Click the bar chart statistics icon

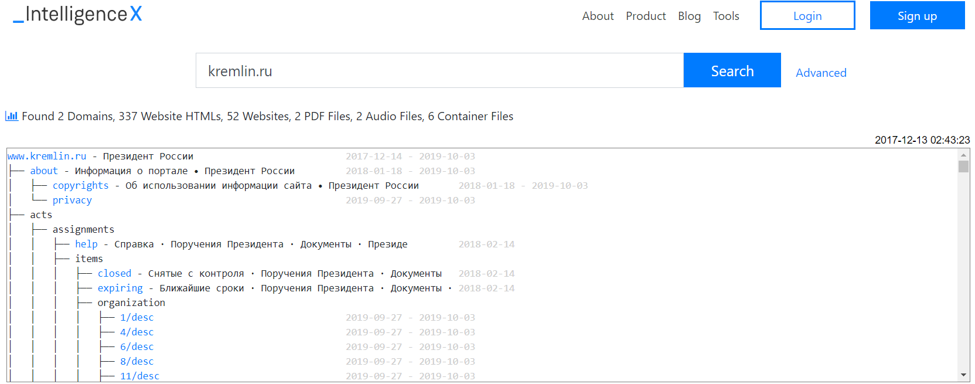[11, 116]
